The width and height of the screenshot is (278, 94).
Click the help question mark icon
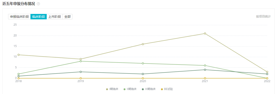coord(38,4)
